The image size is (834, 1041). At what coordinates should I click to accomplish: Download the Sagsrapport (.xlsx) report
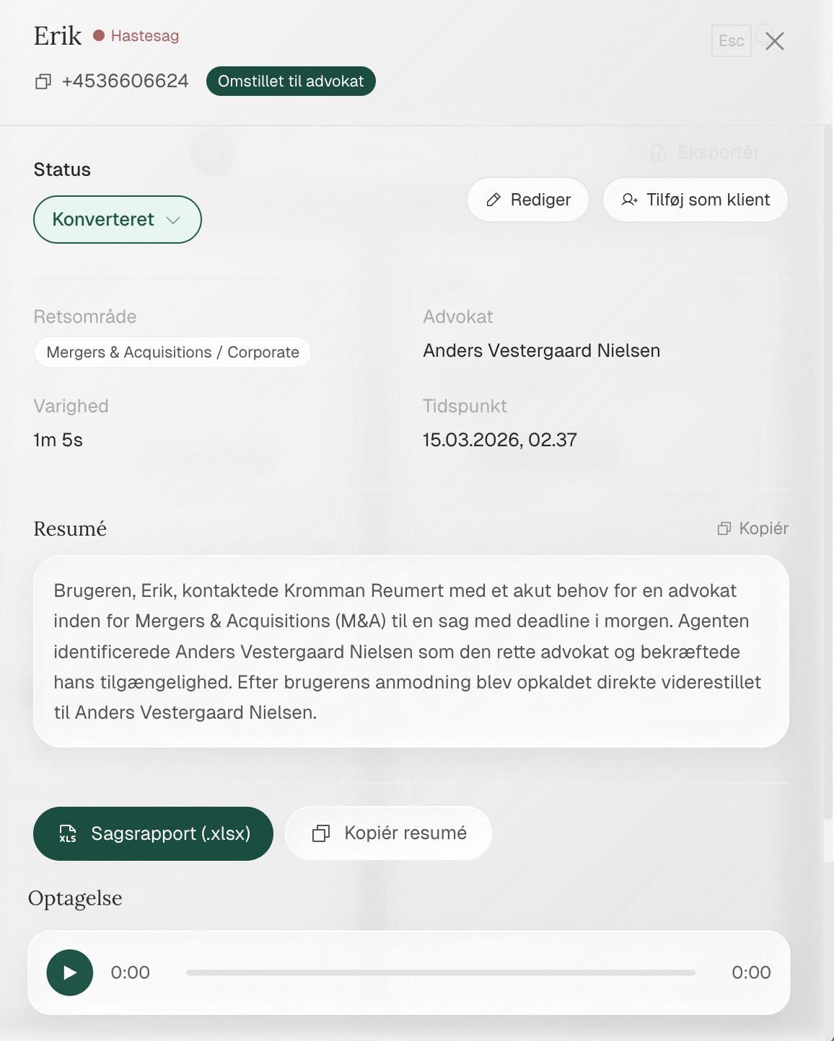click(x=153, y=833)
